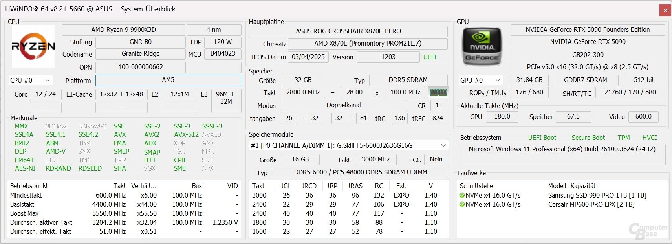Click the SSE4.2 feature flag
Image resolution: width=672 pixels, height=244 pixels.
[x=88, y=134]
